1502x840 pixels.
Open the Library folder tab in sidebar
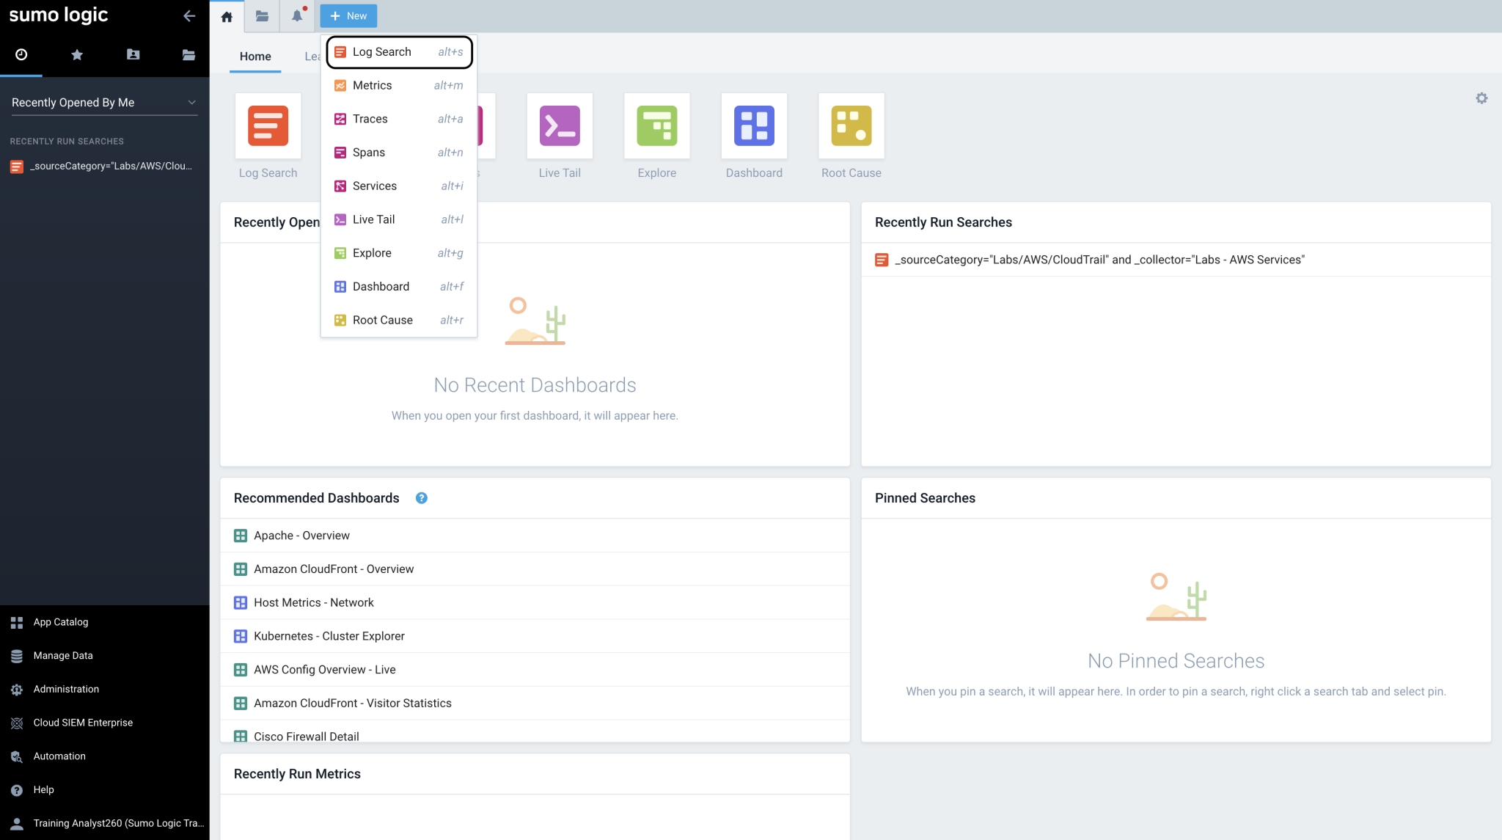tap(188, 54)
